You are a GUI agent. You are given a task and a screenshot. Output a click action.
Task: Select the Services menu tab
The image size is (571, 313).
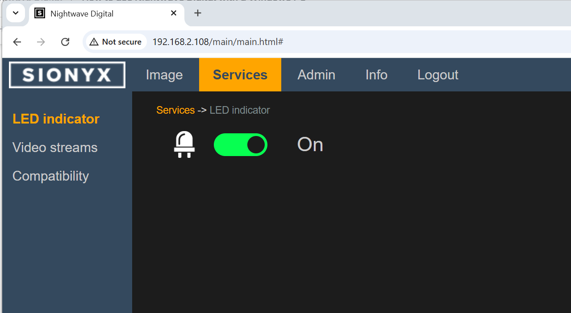click(x=240, y=75)
